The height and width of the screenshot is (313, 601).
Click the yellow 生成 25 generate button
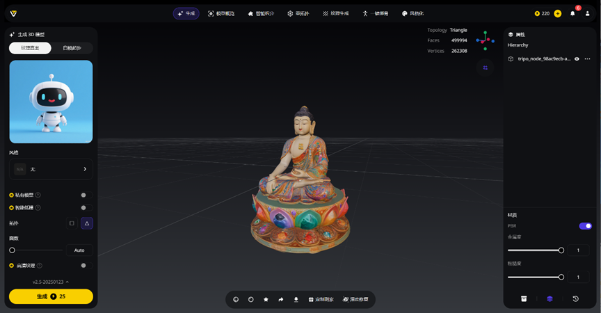point(51,296)
